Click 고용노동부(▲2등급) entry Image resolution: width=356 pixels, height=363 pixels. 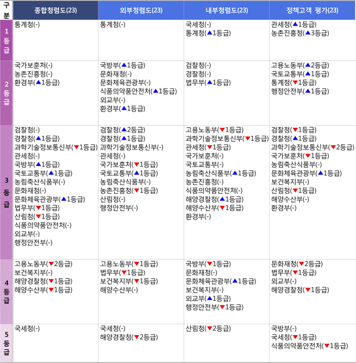[x=300, y=65]
